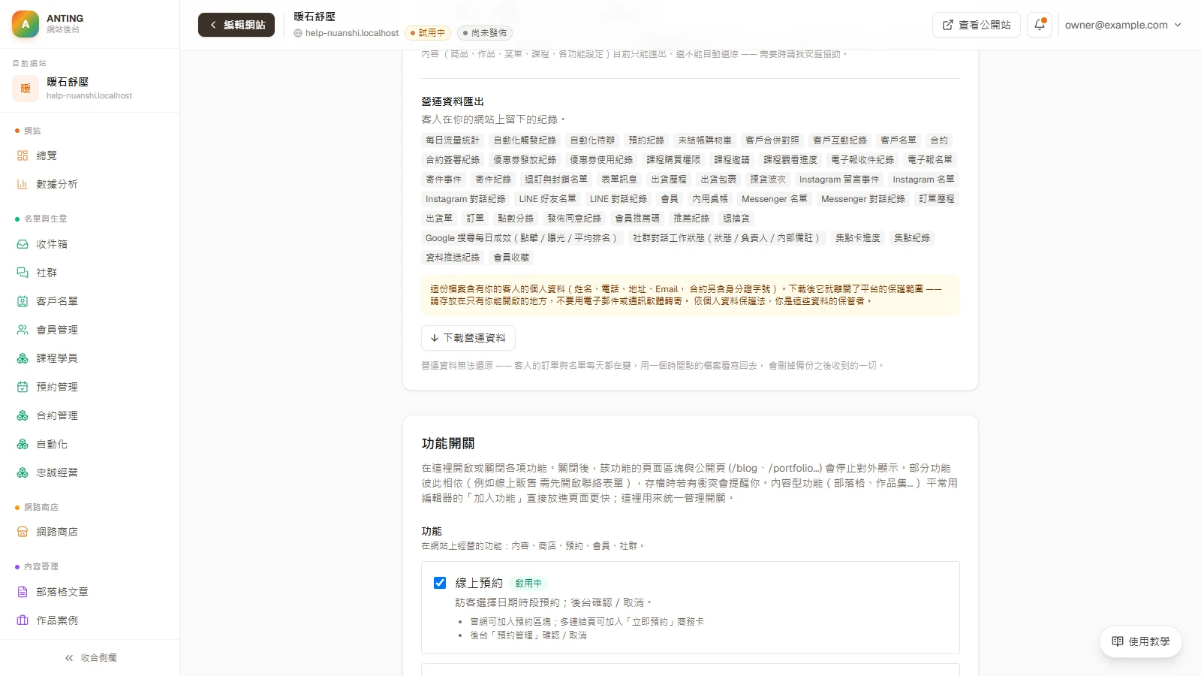Click the 每日流量統計 tag
Image resolution: width=1201 pixels, height=676 pixels.
click(453, 140)
